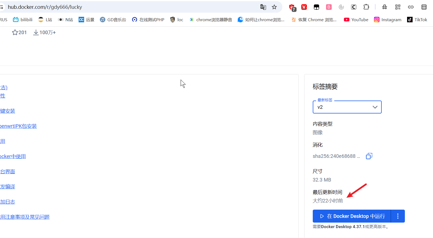Click the 201 stars count
Screen dimensions: 433x238
[23, 33]
